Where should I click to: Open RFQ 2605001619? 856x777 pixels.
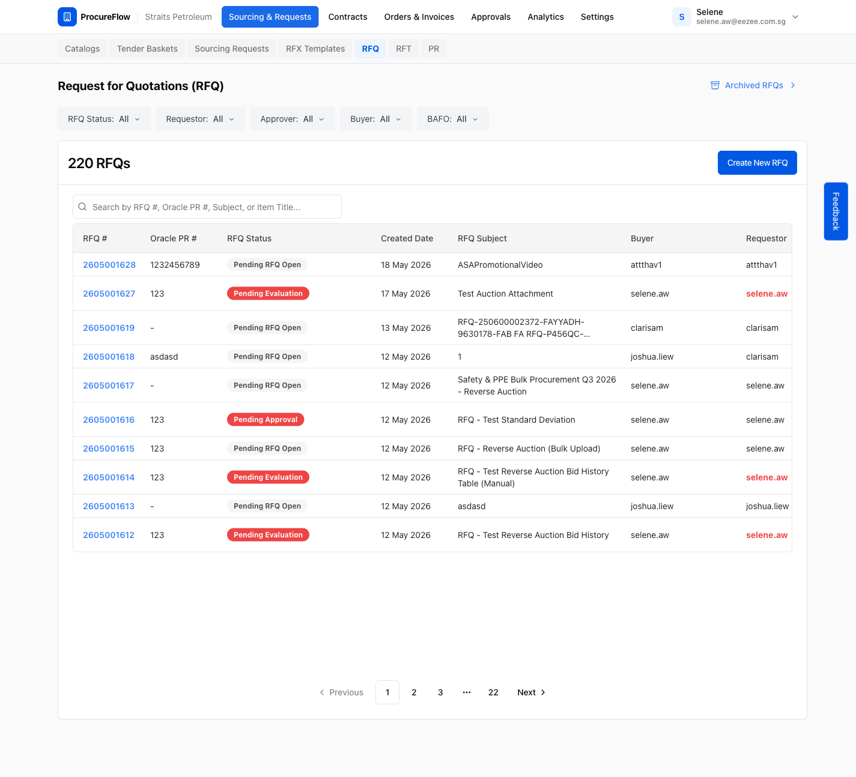(109, 328)
